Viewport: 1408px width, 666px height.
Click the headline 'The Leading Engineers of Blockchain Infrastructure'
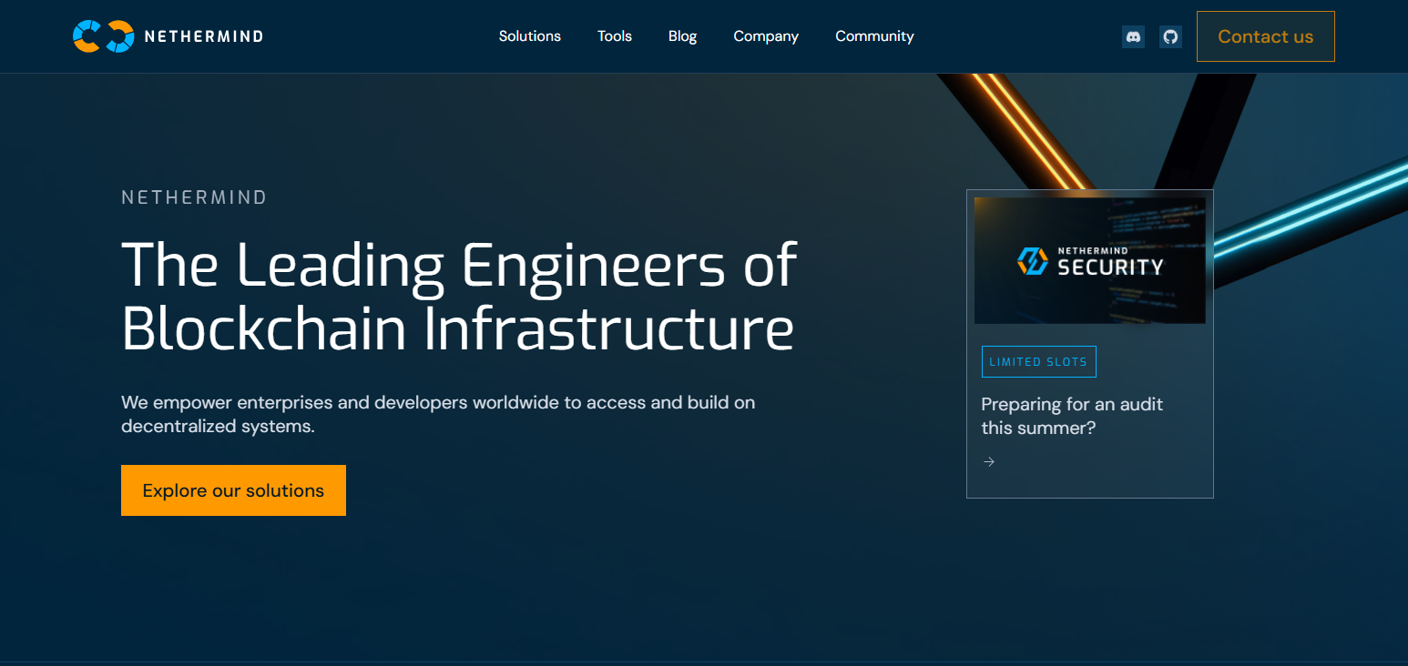click(x=459, y=297)
